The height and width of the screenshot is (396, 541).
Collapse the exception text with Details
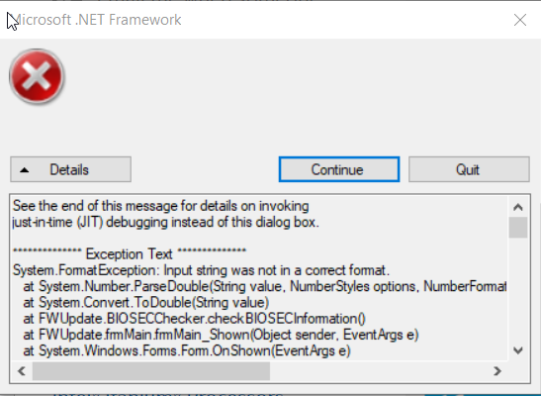(x=71, y=169)
